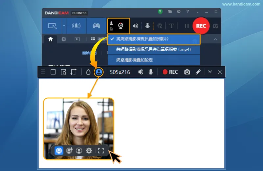This screenshot has width=263, height=171.
Task: Click the resize area icon on recording toolbar
Action: [x=73, y=72]
